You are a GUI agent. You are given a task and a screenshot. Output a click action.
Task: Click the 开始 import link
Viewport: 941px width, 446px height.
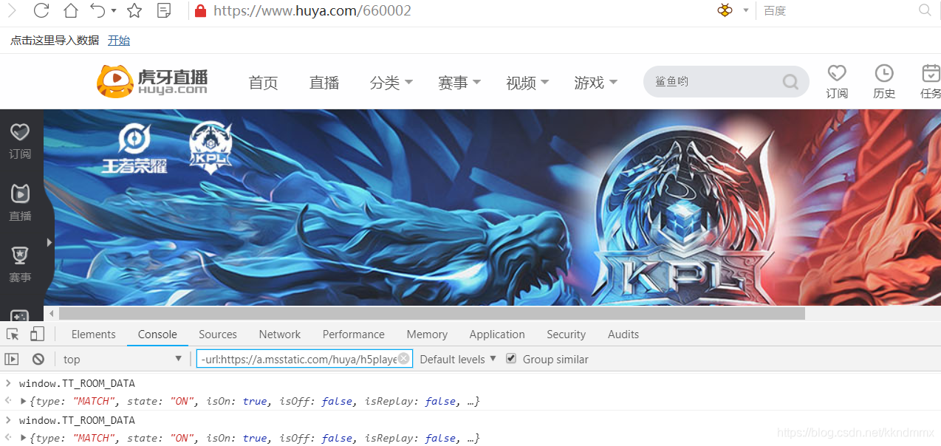click(119, 41)
